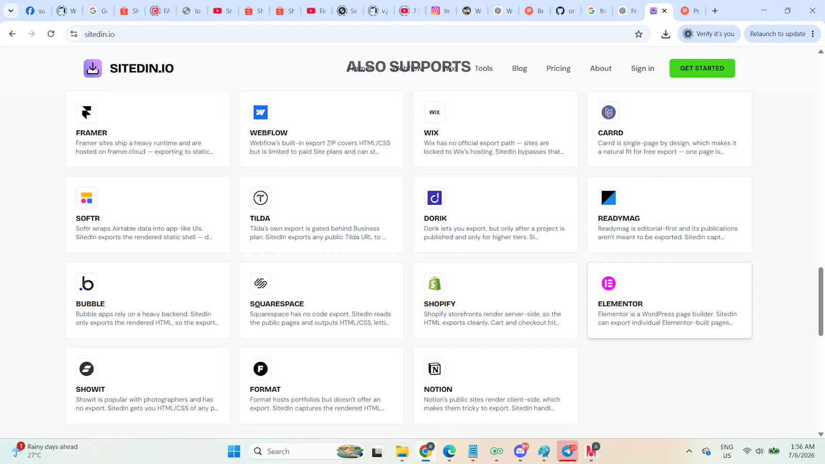This screenshot has width=825, height=464.
Task: Click the Carrd logo icon
Action: pos(608,112)
